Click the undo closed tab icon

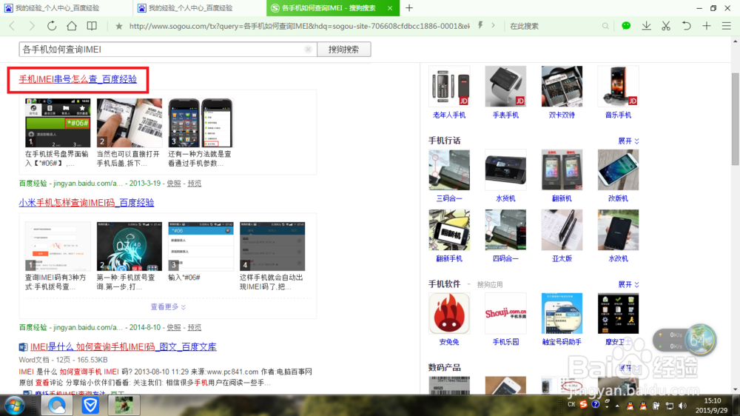click(686, 26)
